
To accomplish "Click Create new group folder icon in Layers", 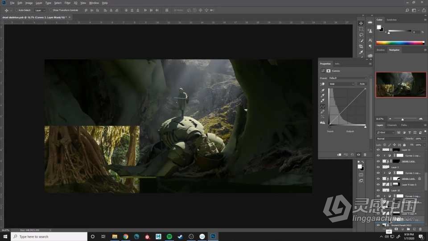I will click(408, 229).
